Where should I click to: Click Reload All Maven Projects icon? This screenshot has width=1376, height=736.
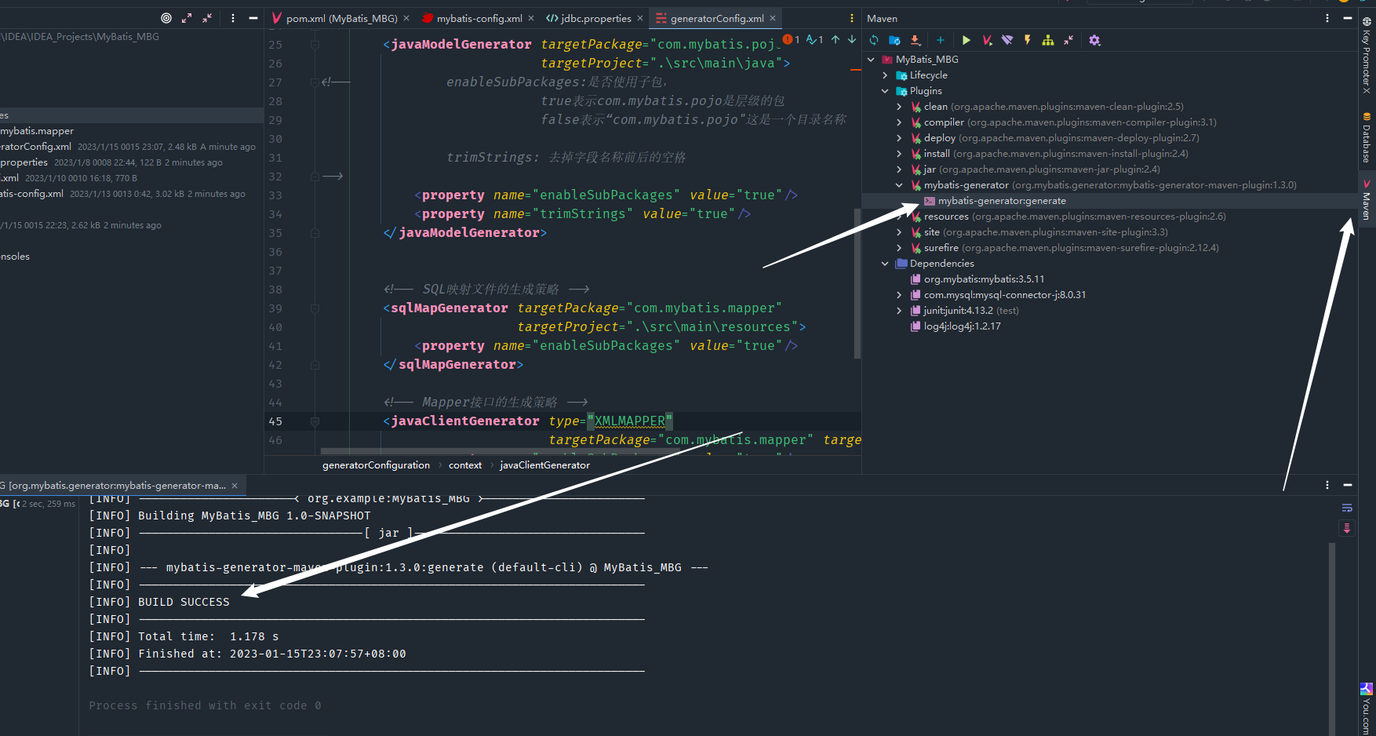pos(874,40)
